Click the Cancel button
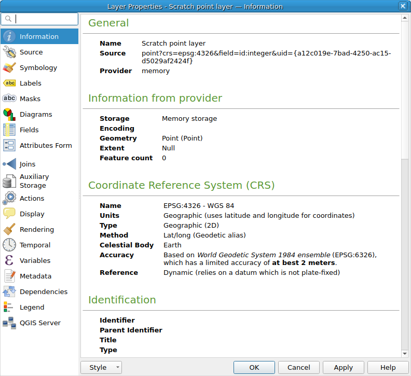Image resolution: width=411 pixels, height=376 pixels. coord(299,367)
